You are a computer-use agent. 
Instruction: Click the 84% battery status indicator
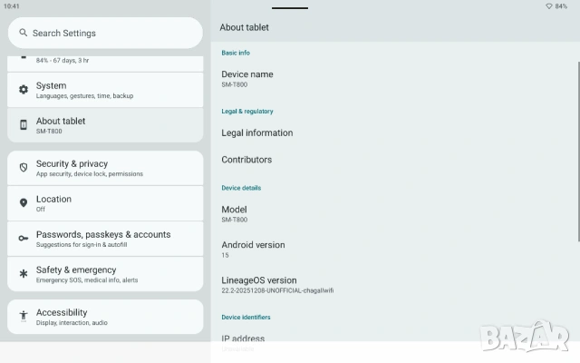pyautogui.click(x=561, y=6)
